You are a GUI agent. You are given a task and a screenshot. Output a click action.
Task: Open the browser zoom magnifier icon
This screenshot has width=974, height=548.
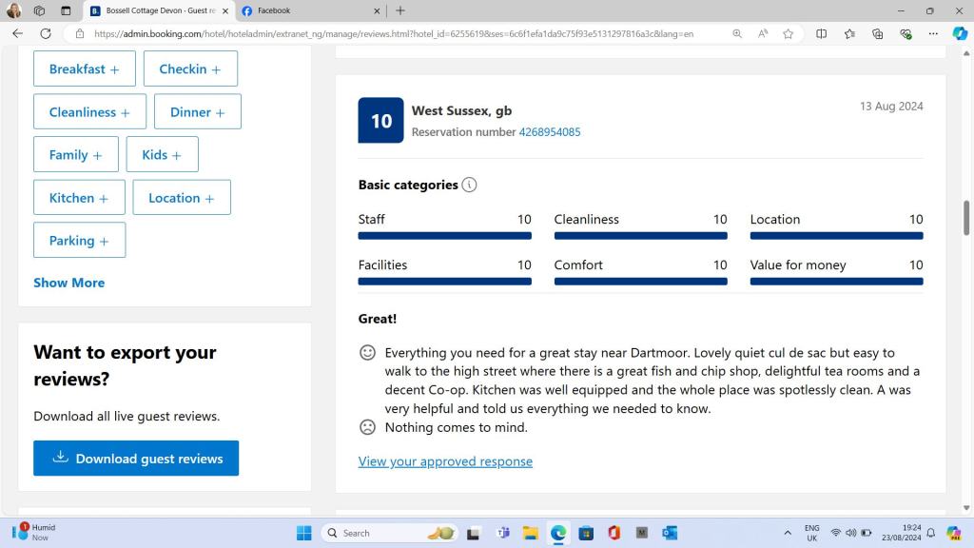(737, 33)
